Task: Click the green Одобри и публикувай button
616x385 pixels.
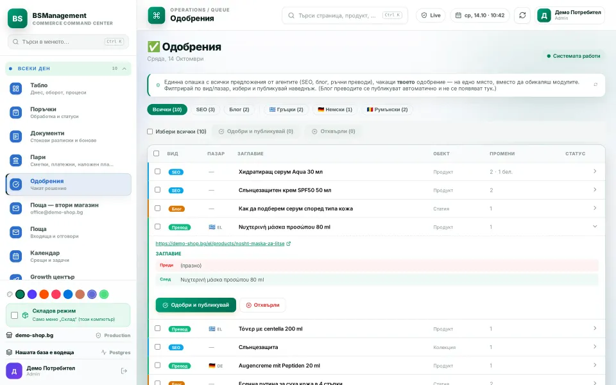Action: tap(196, 305)
